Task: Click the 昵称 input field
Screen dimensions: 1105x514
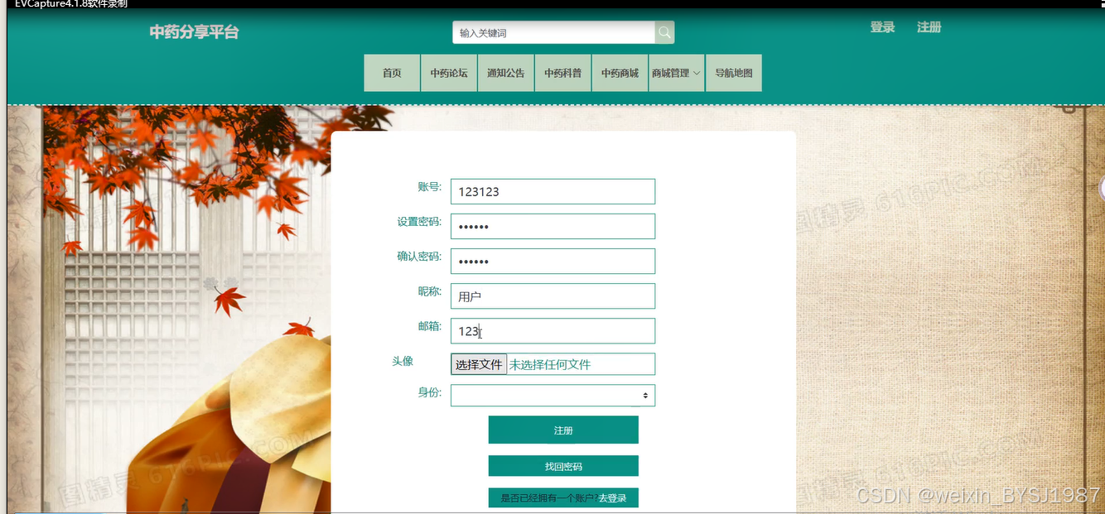Action: coord(552,295)
